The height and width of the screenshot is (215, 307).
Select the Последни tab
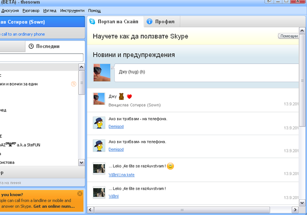pyautogui.click(x=55, y=46)
